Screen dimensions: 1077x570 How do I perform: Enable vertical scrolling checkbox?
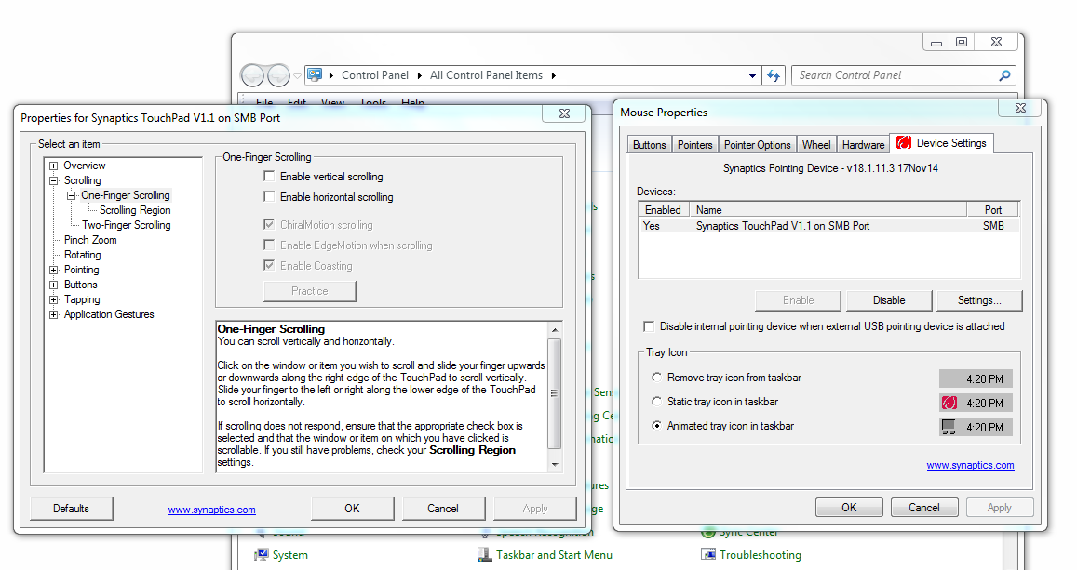(x=269, y=177)
